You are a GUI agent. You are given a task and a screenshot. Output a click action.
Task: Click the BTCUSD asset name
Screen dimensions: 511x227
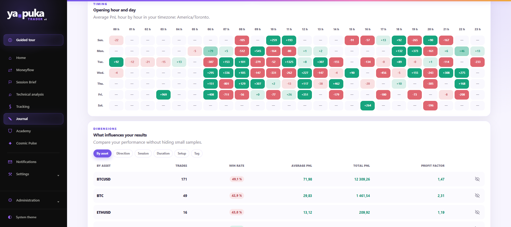point(104,179)
